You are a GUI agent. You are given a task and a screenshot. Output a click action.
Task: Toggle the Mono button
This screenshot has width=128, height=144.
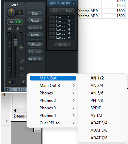pos(35,35)
